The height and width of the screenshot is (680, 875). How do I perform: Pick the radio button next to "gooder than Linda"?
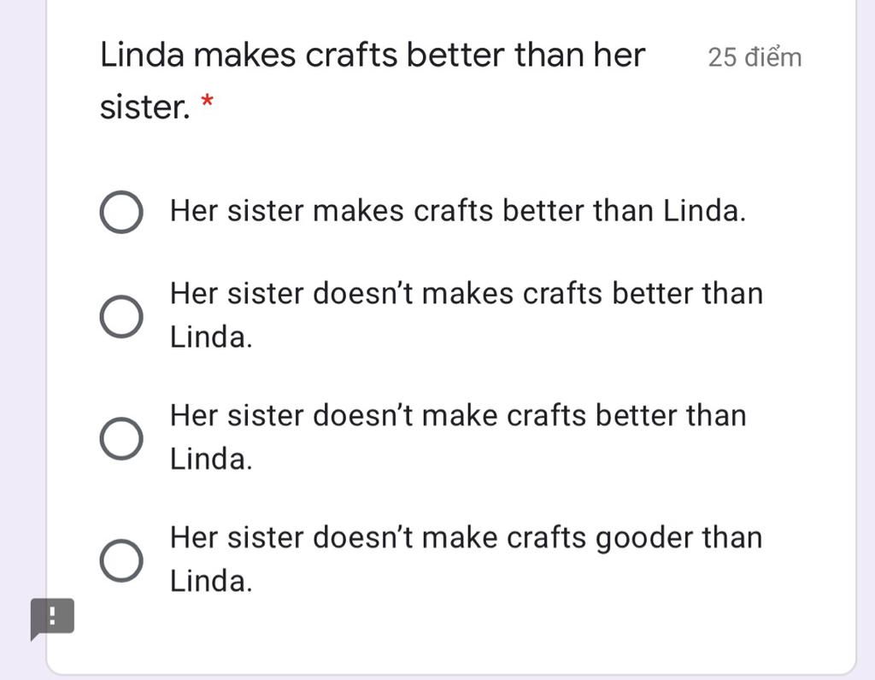(x=121, y=560)
